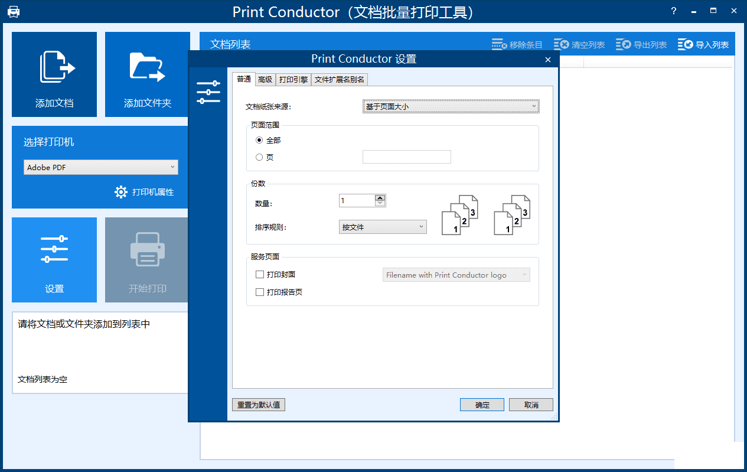Switch to the 高级 tab

pos(265,80)
